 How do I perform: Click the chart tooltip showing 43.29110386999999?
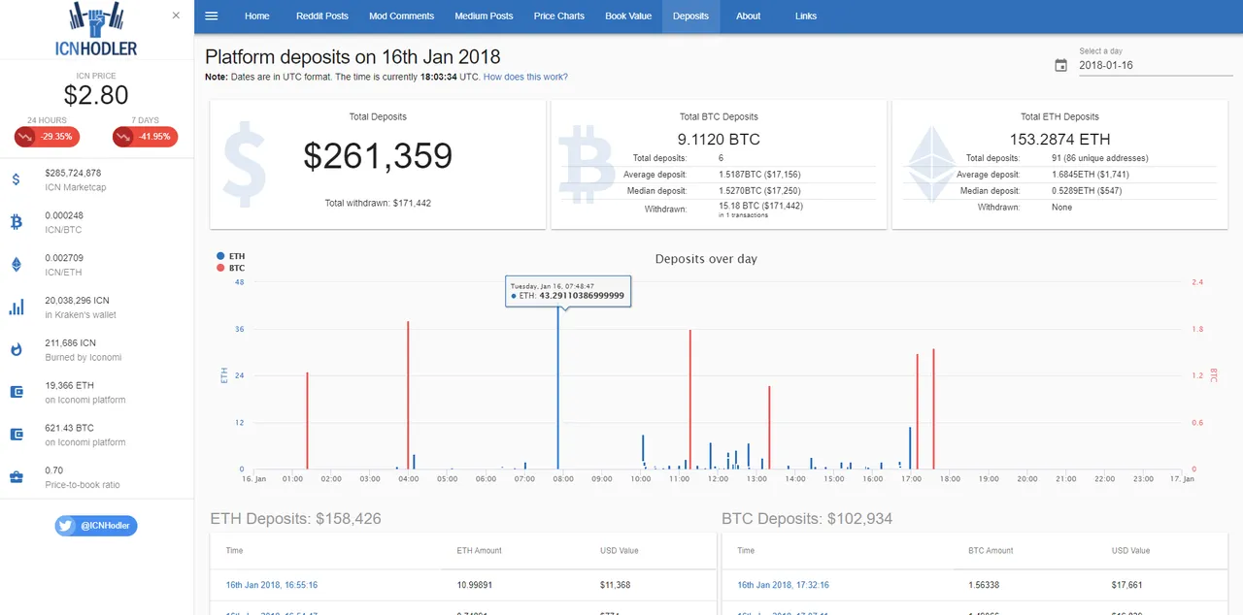point(568,291)
